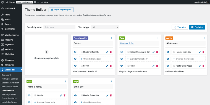Open the Filter by type dropdown
Viewport: 210px width, 105px height.
pos(105,27)
